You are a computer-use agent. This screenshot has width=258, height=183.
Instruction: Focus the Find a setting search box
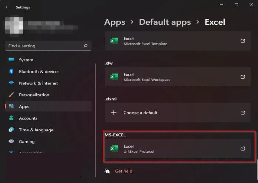point(44,46)
